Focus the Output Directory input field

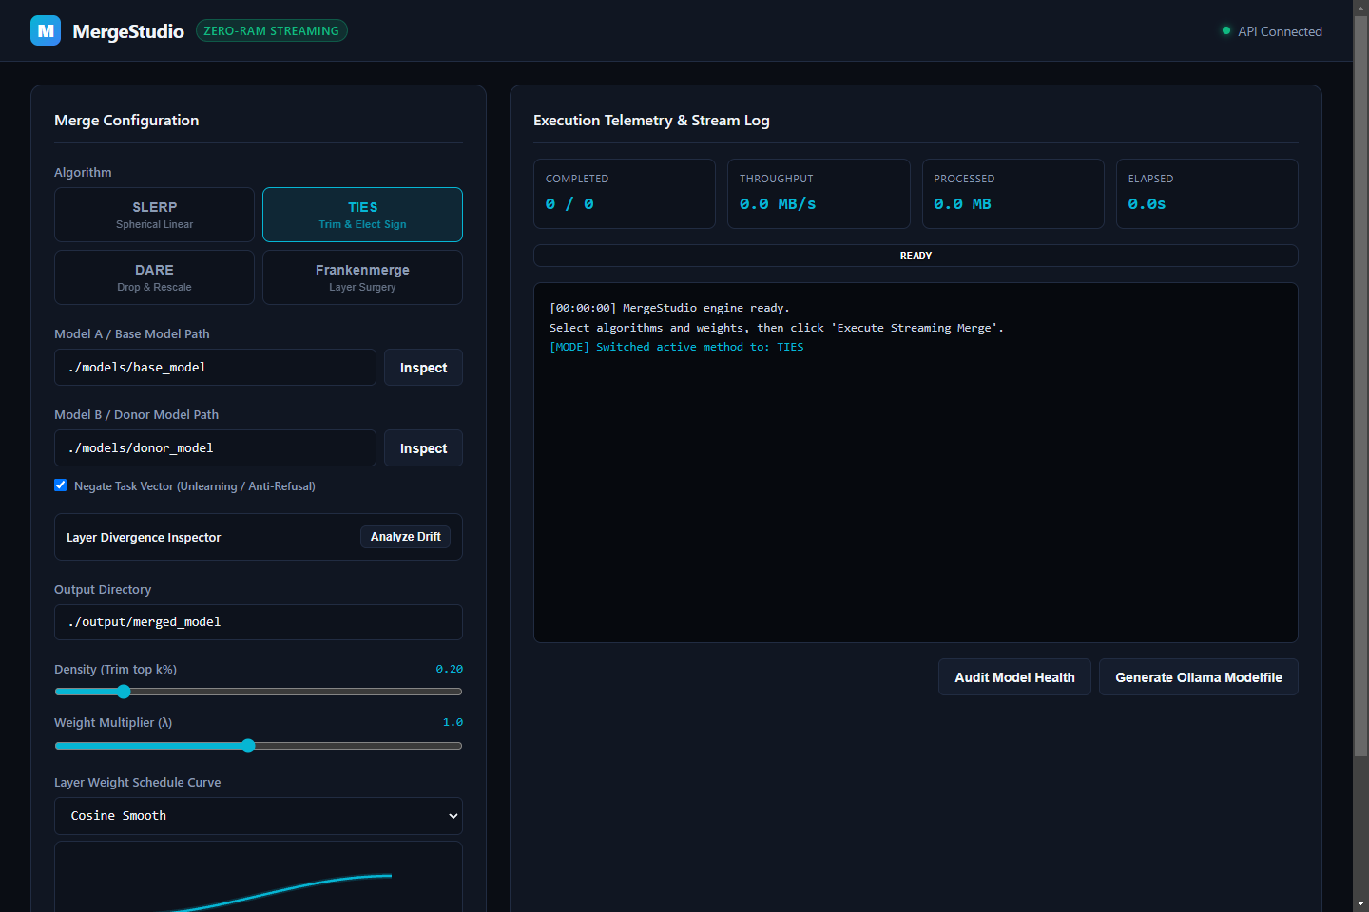[259, 622]
